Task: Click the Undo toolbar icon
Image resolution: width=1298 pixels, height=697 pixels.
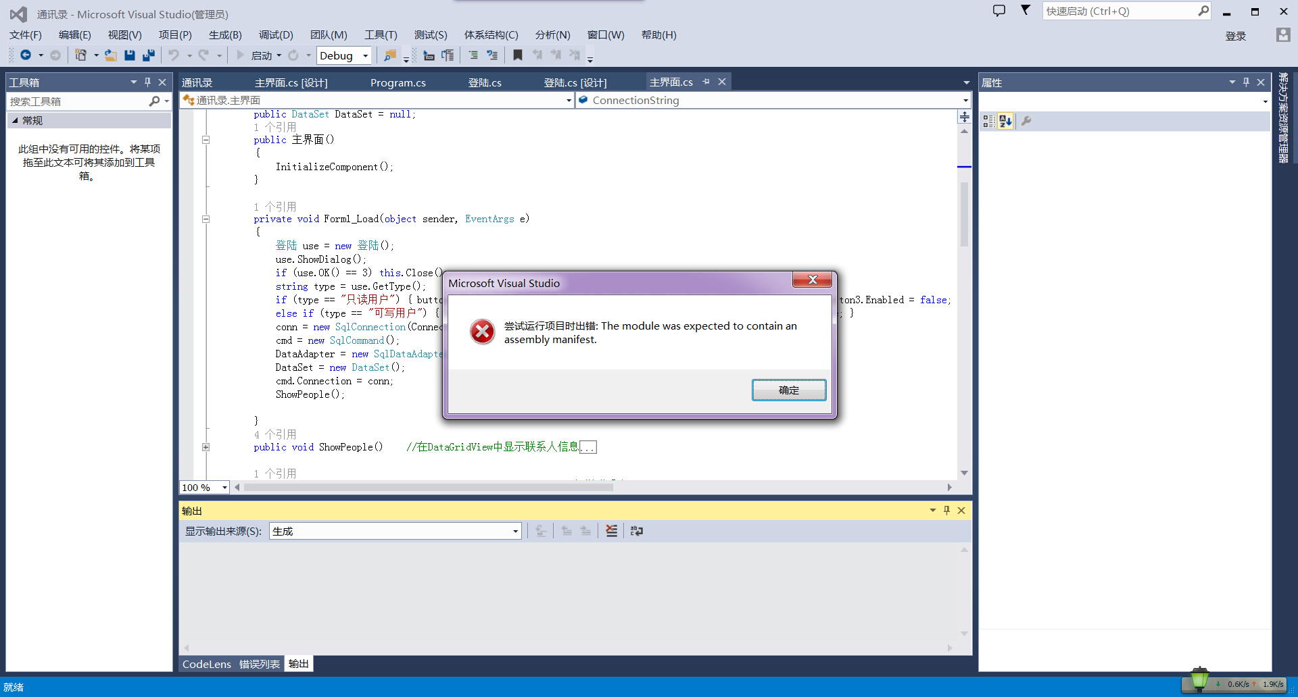Action: pyautogui.click(x=174, y=55)
